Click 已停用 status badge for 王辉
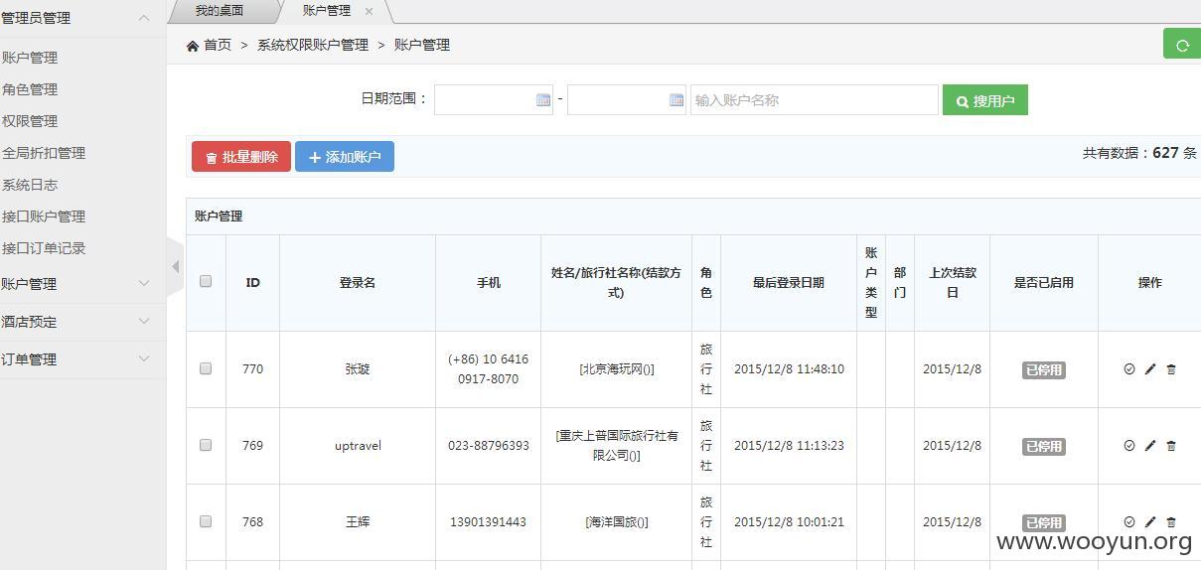 (x=1044, y=522)
